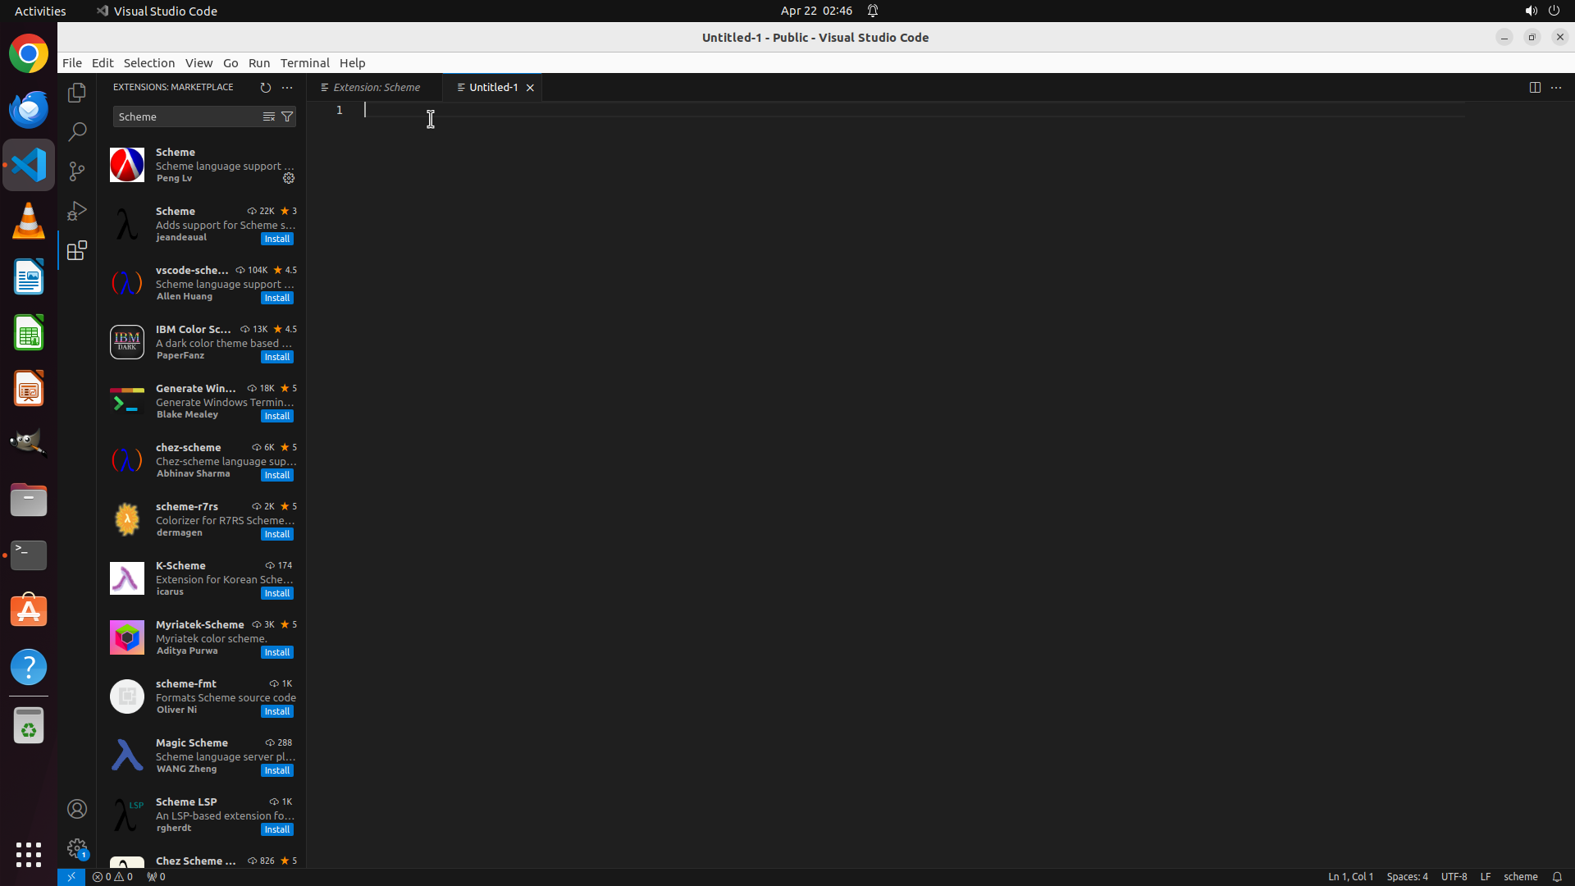Open manage gear for installed Scheme extension

289,178
